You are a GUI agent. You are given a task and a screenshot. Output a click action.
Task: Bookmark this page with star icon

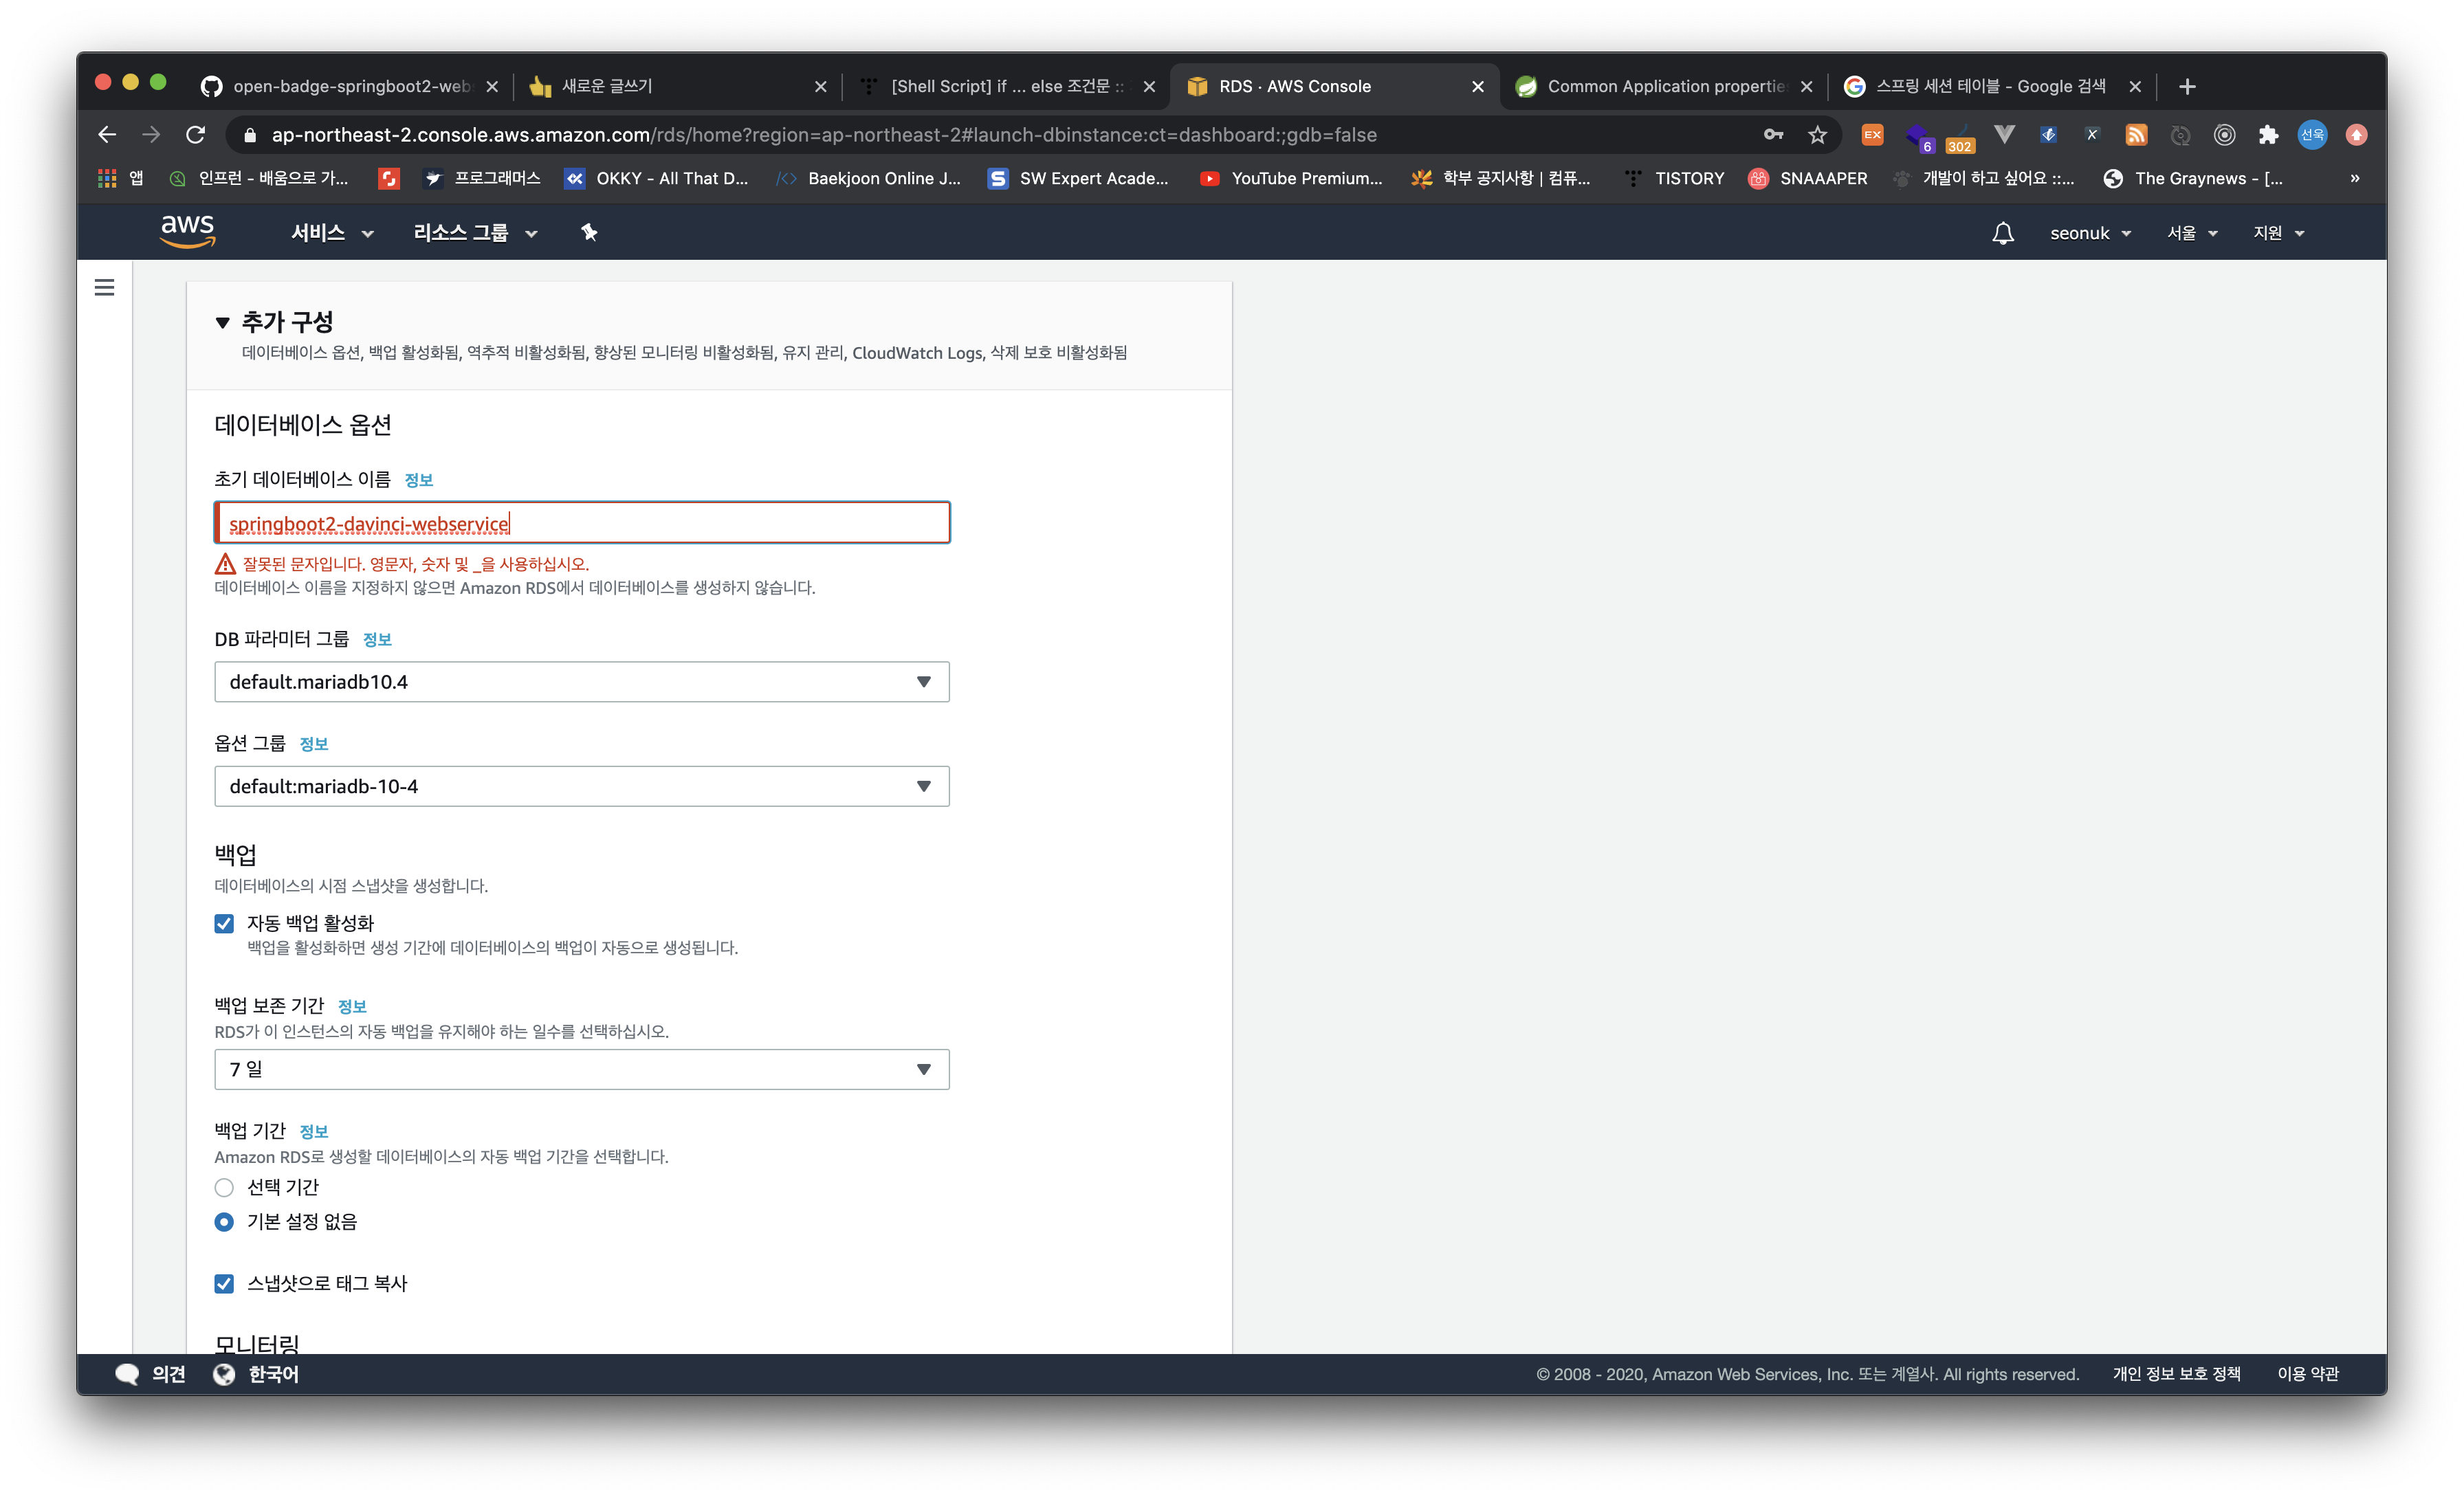(1817, 134)
